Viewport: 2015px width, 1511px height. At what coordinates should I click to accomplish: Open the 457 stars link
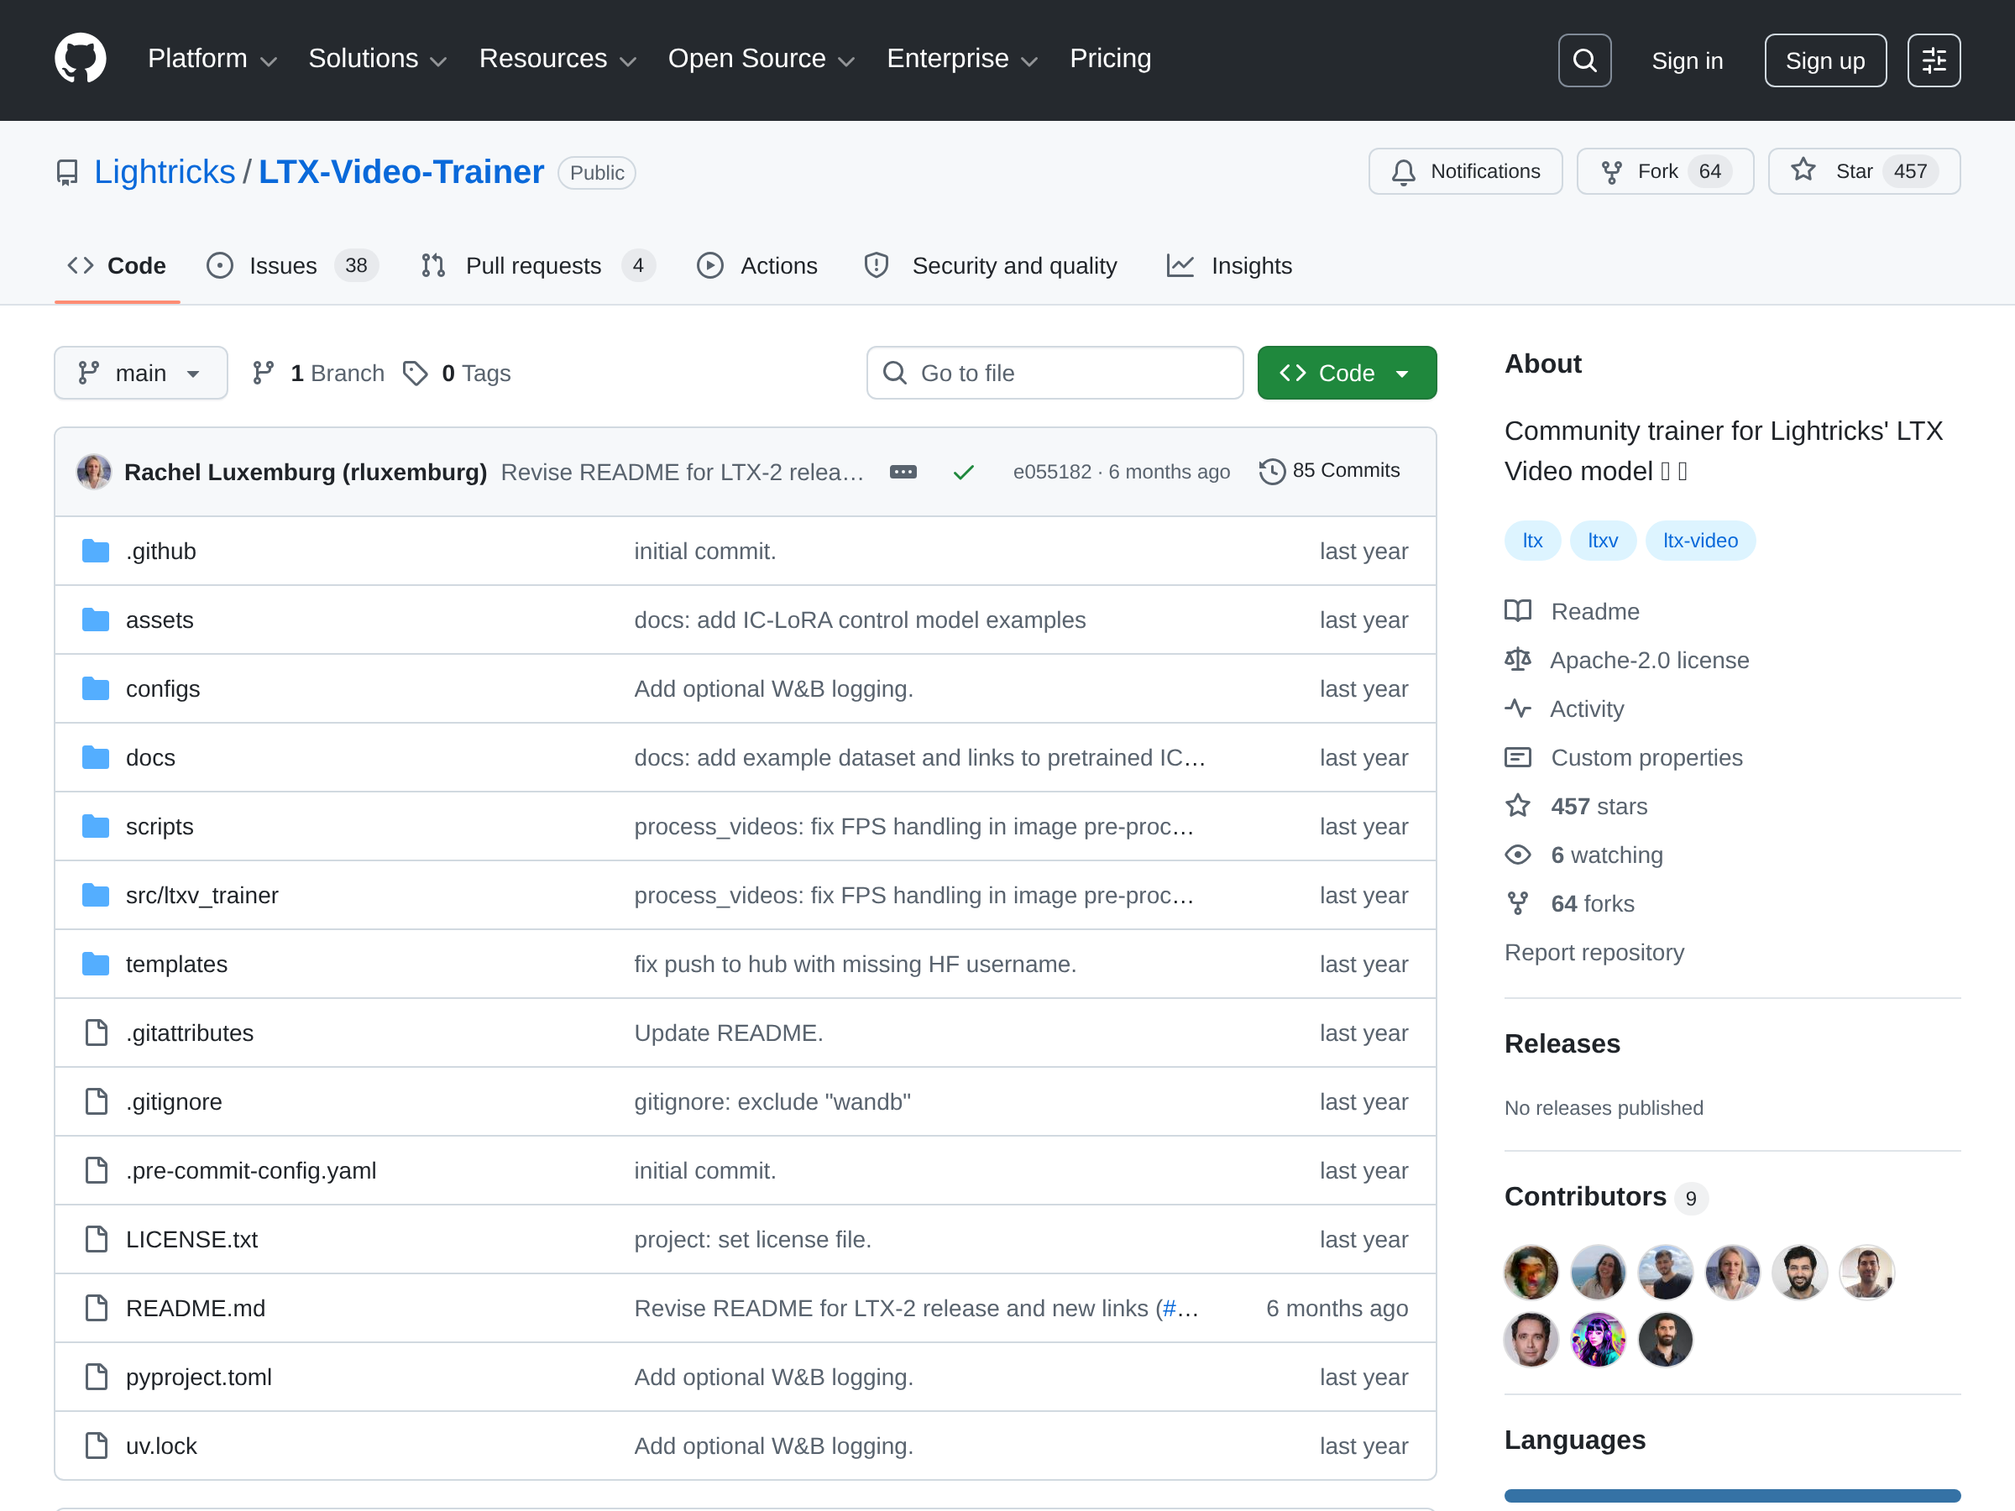1599,806
